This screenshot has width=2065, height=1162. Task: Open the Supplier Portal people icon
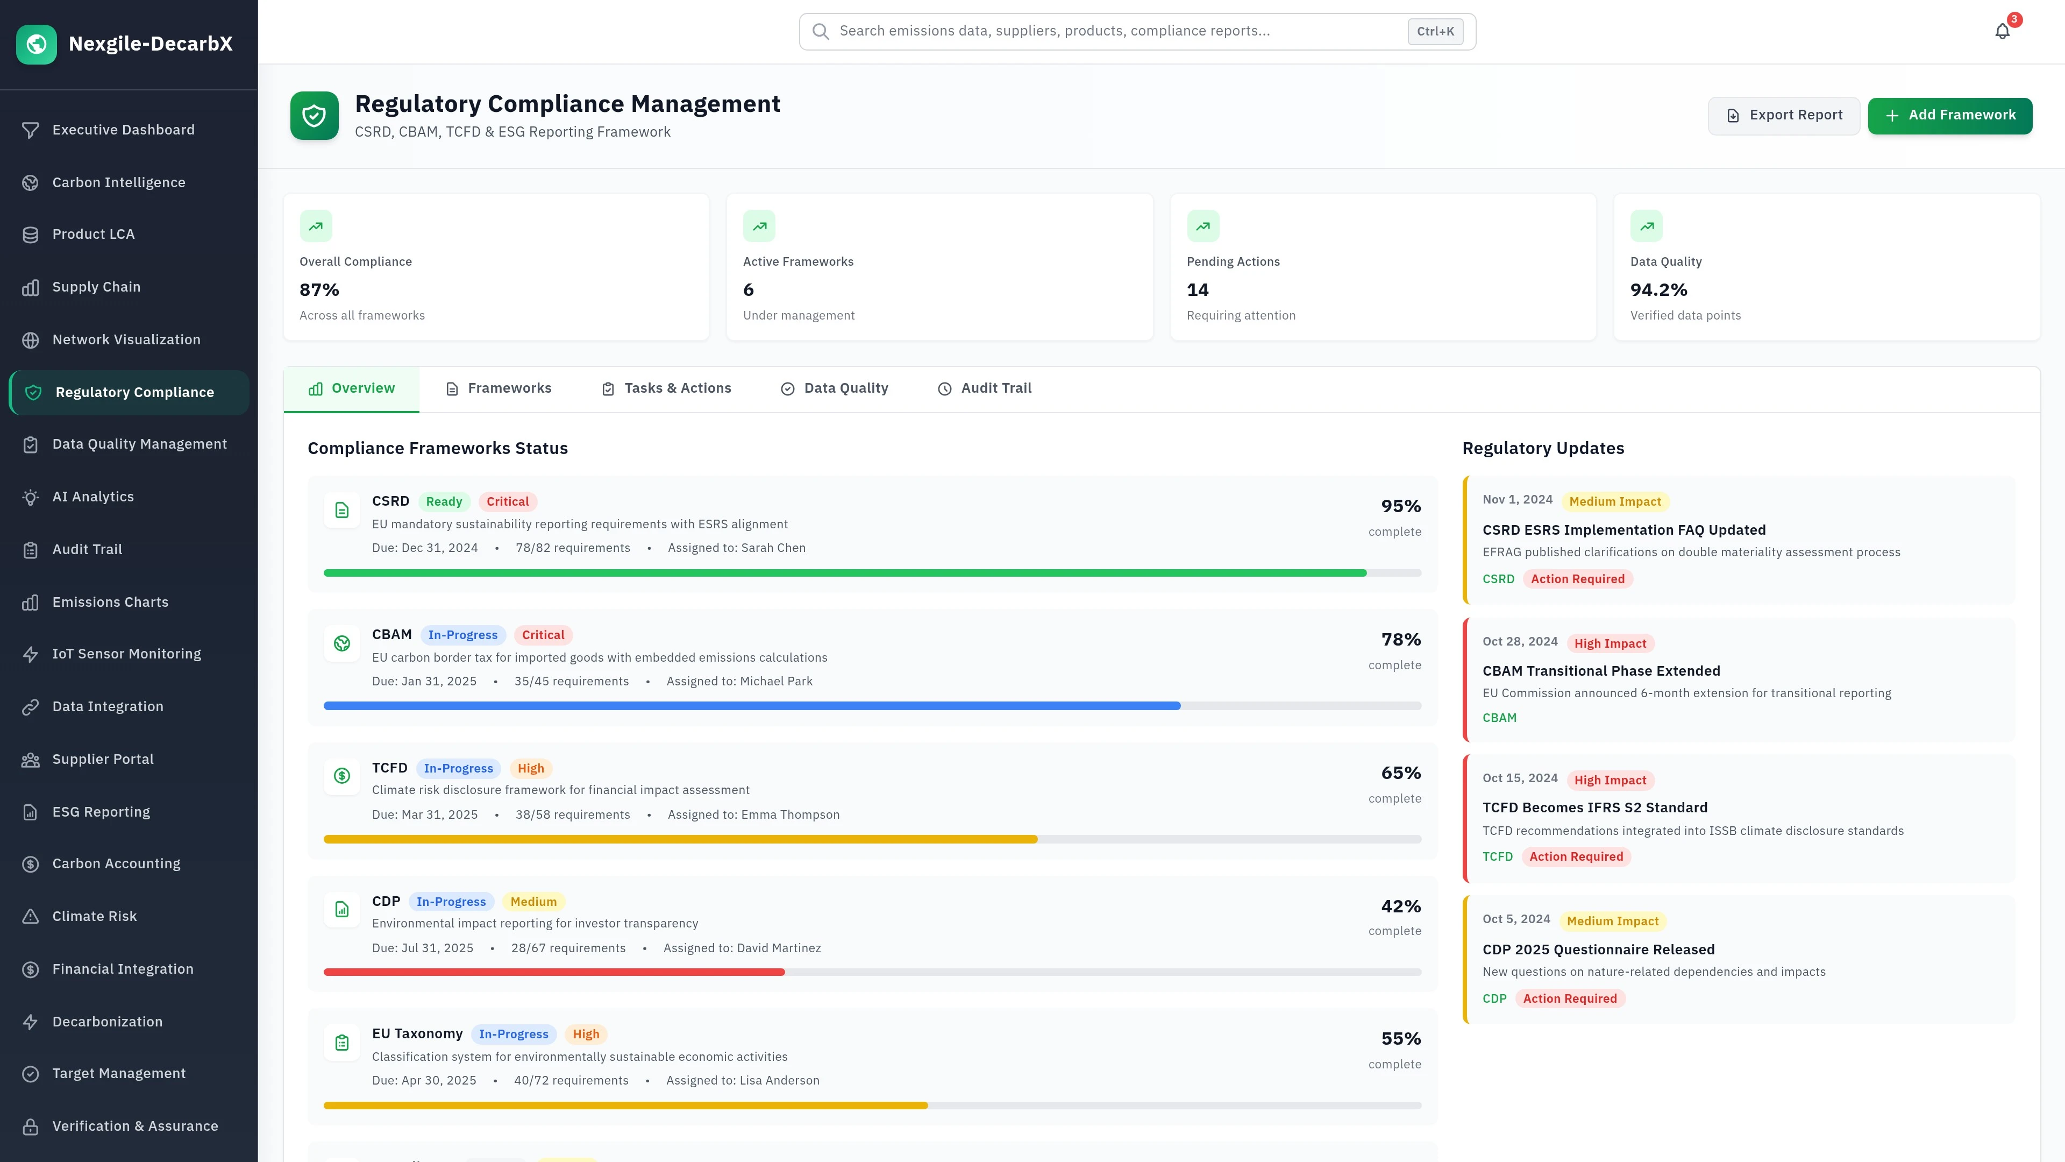click(31, 759)
